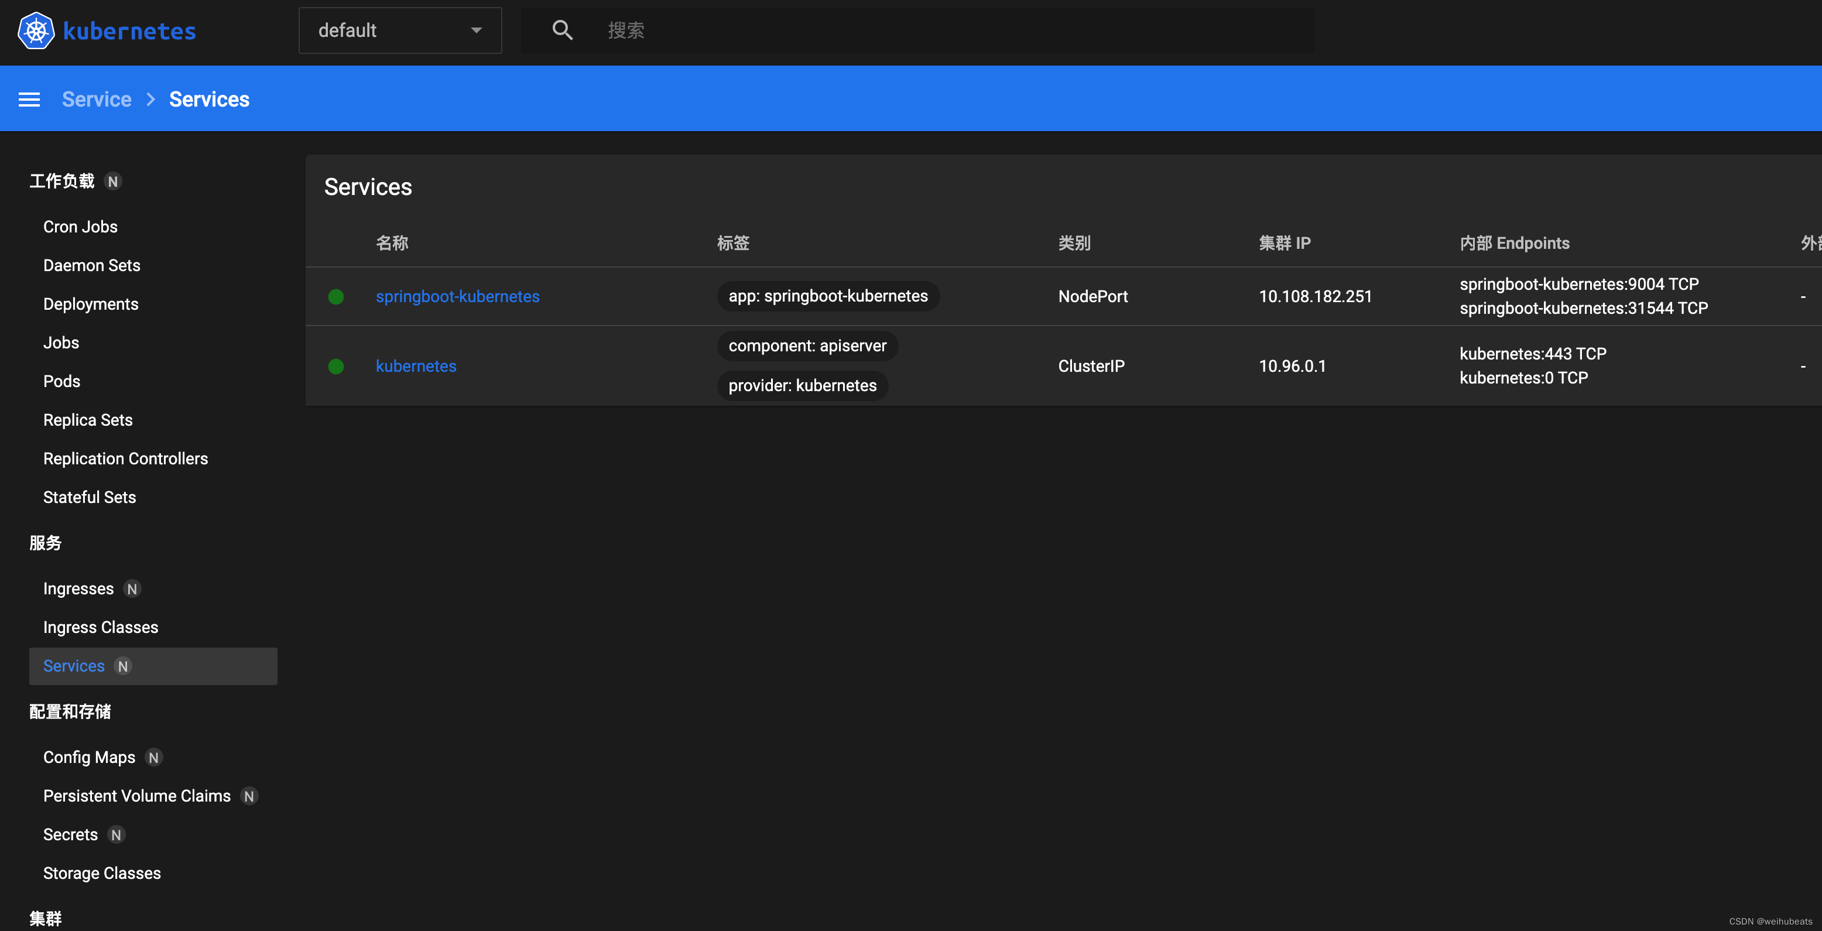
Task: Click the Services breadcrumb title
Action: (x=210, y=99)
